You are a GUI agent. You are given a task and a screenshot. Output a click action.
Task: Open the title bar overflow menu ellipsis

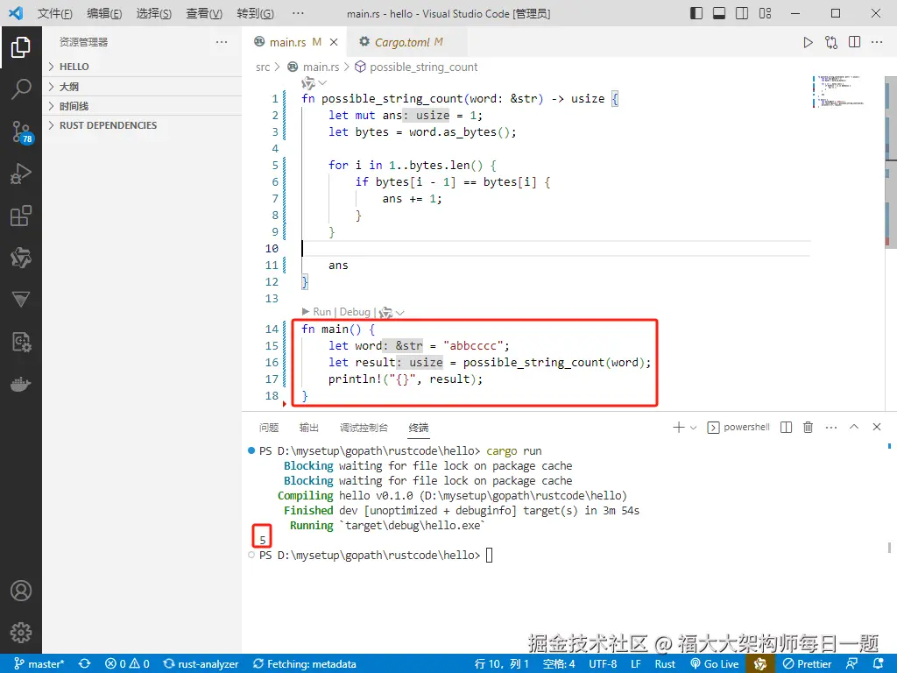pos(298,13)
